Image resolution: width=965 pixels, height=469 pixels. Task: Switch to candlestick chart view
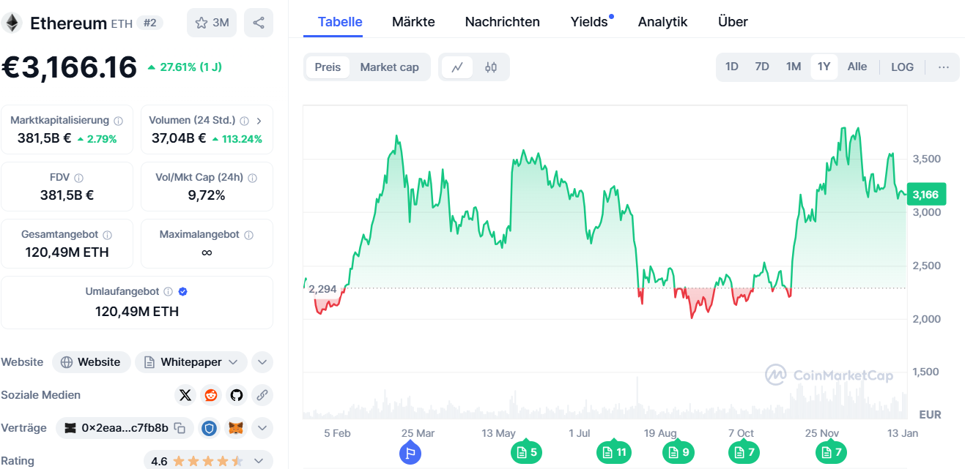491,67
